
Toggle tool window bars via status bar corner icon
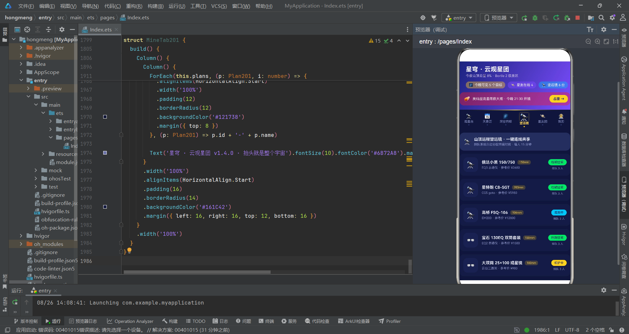[8, 330]
